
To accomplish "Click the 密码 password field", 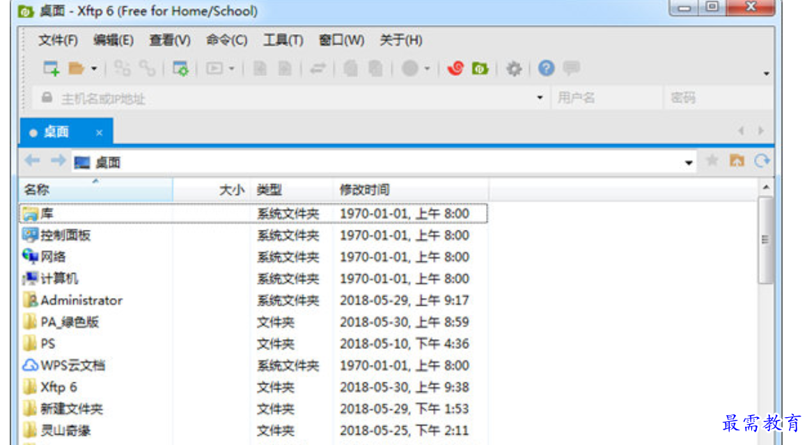I will click(x=718, y=98).
